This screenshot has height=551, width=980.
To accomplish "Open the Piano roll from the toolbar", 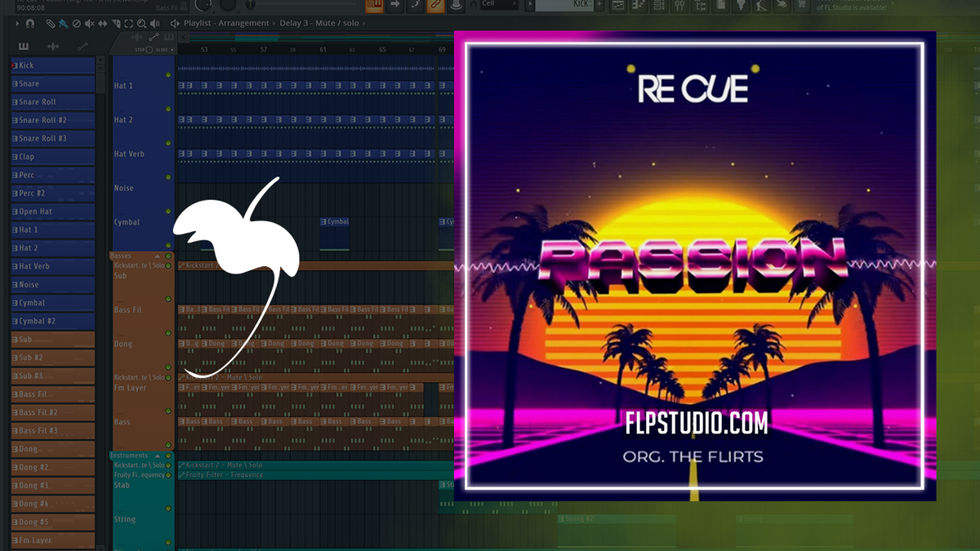I will pyautogui.click(x=639, y=7).
